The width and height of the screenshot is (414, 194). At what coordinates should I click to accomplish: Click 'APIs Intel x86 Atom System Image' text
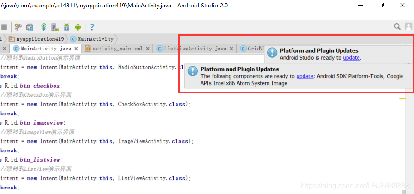point(244,83)
